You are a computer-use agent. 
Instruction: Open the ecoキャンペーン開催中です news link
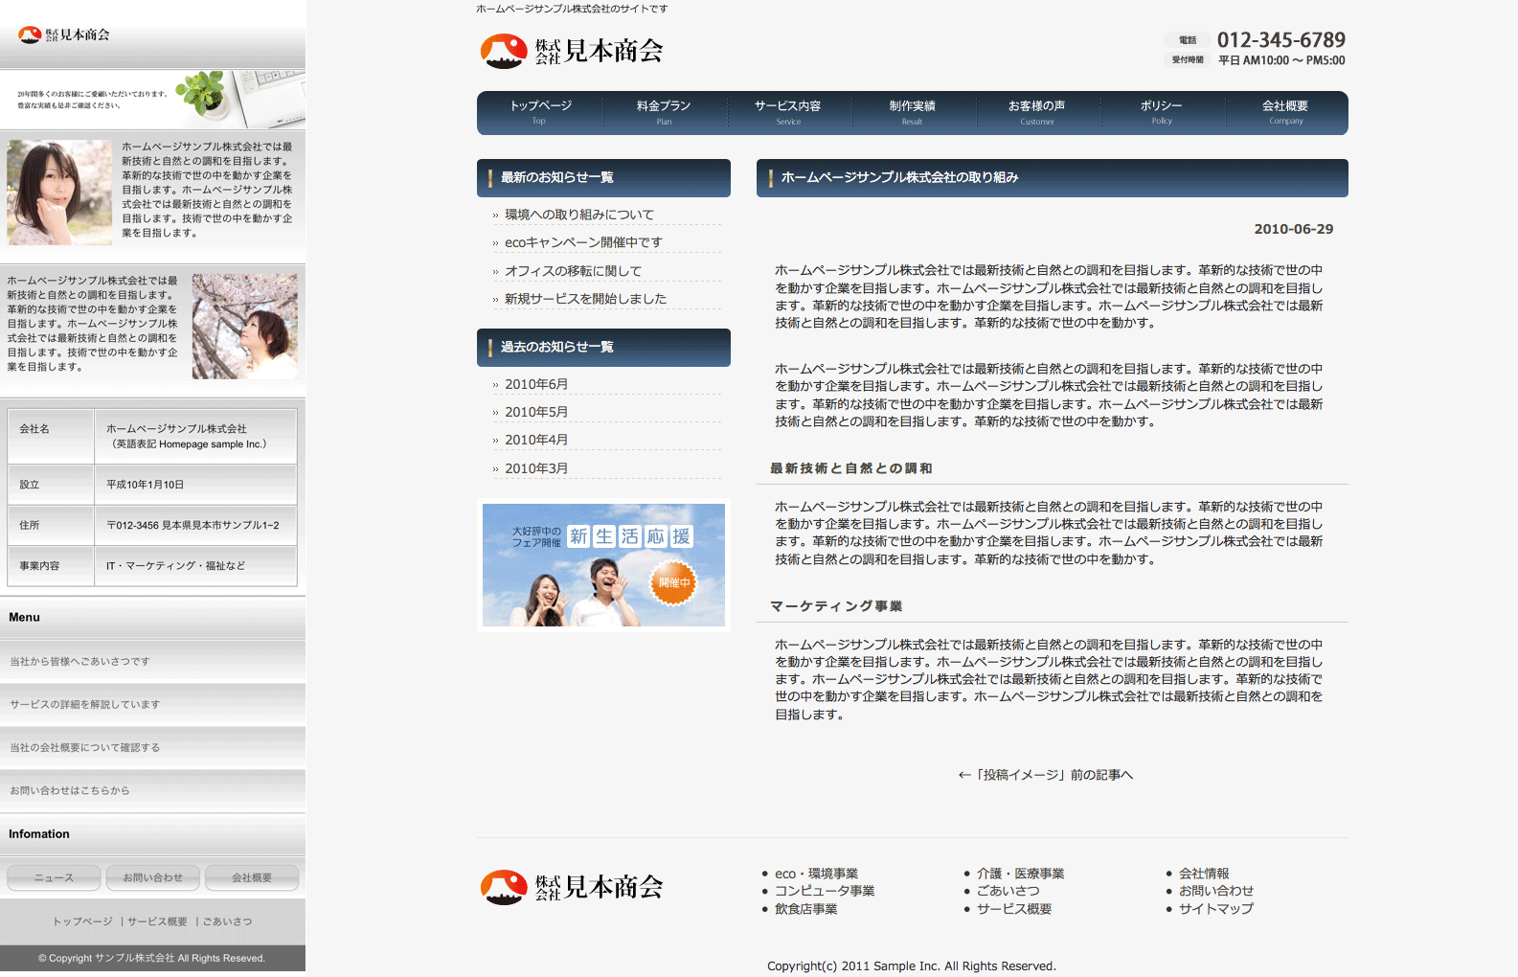[x=583, y=242]
